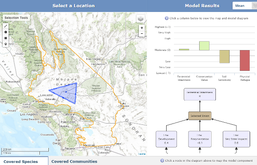This screenshot has width=257, height=165.
Task: Click the Los Angeles map label
Action: [x=29, y=114]
